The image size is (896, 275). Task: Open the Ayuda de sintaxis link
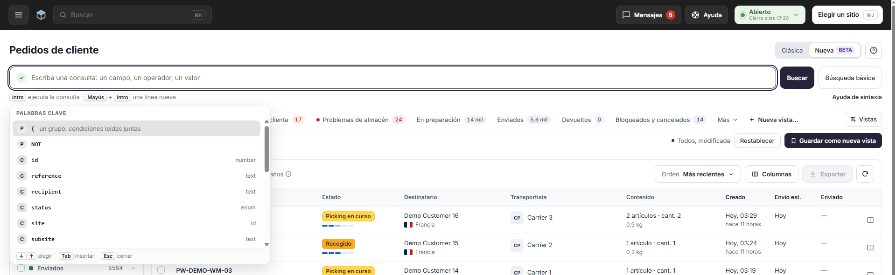857,97
